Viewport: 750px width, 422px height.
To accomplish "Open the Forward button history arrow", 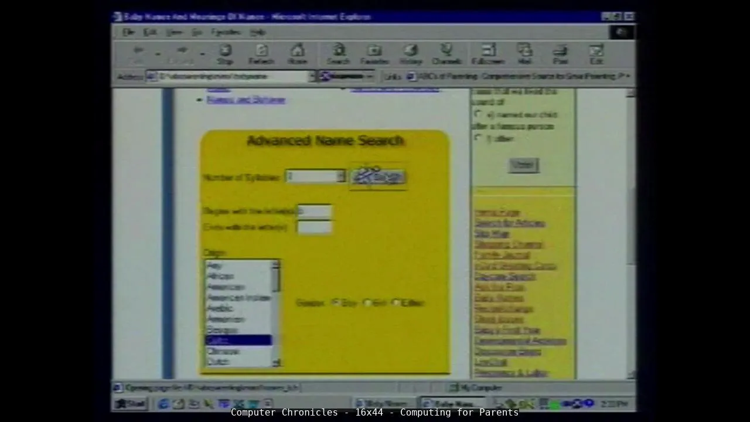I will pos(202,54).
